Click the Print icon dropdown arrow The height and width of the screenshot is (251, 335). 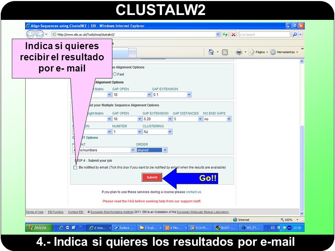click(245, 52)
